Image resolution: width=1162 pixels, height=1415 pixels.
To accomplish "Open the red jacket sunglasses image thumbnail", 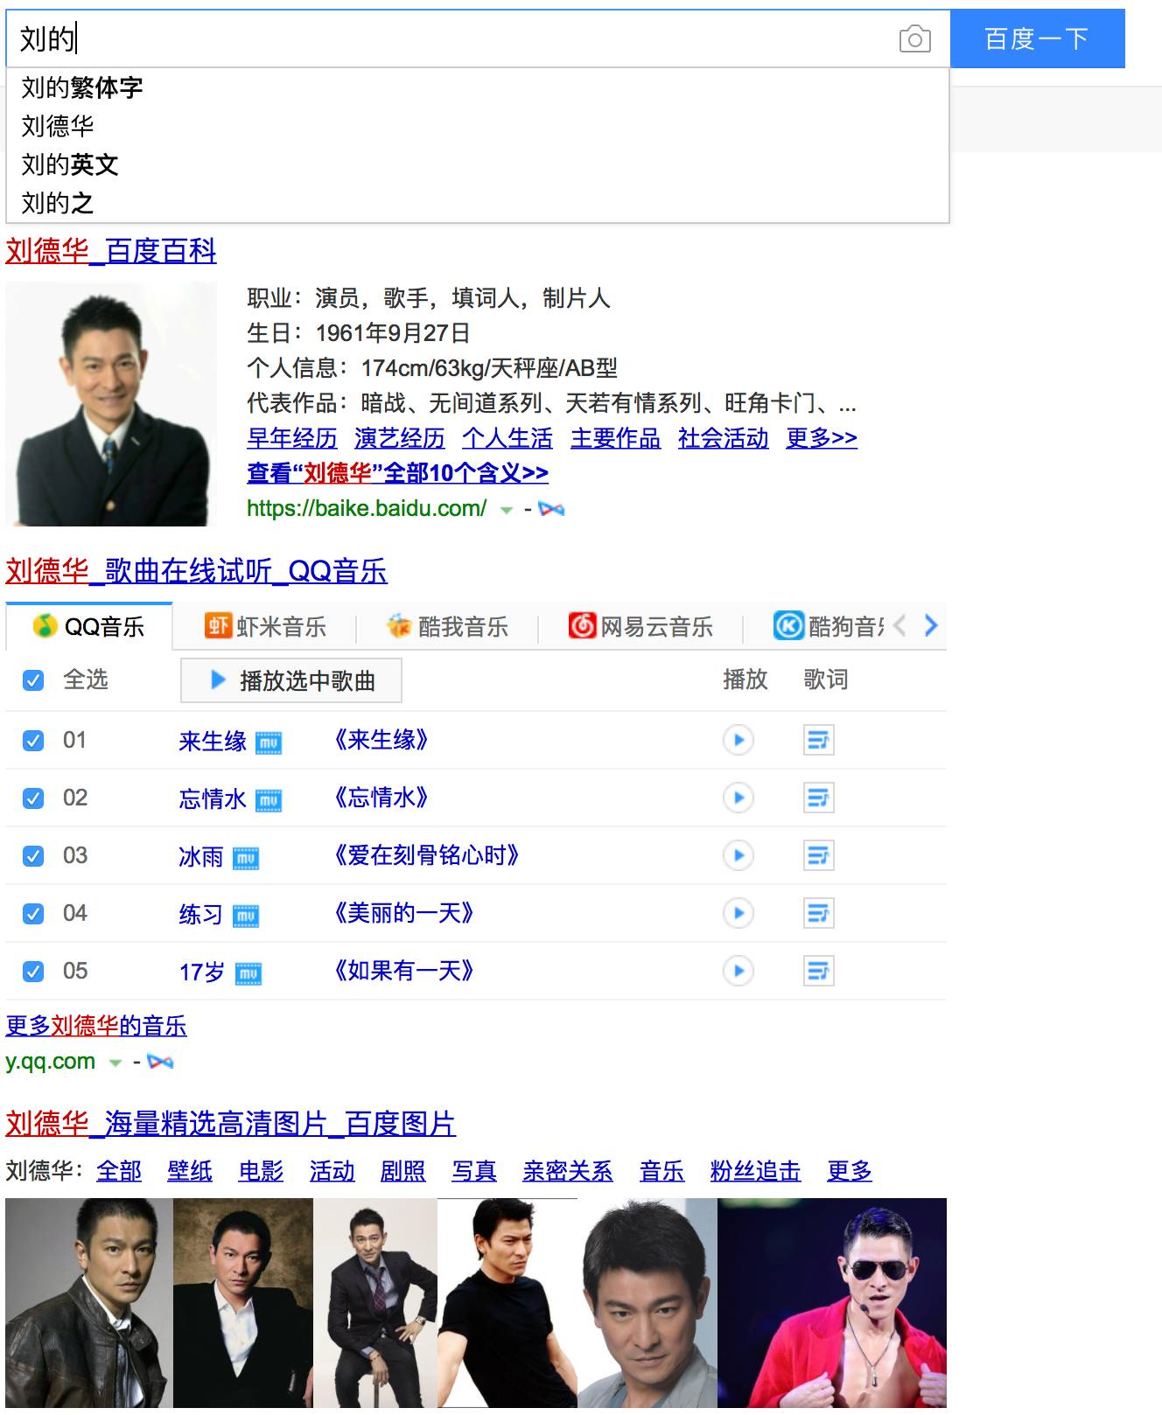I will click(x=832, y=1303).
